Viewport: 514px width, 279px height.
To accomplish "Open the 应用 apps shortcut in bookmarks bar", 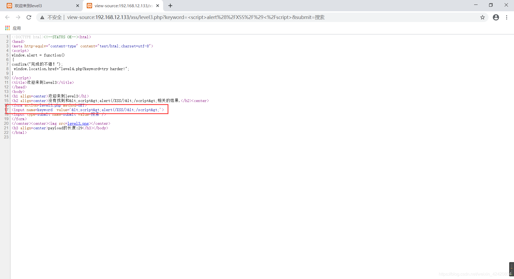I will click(13, 28).
